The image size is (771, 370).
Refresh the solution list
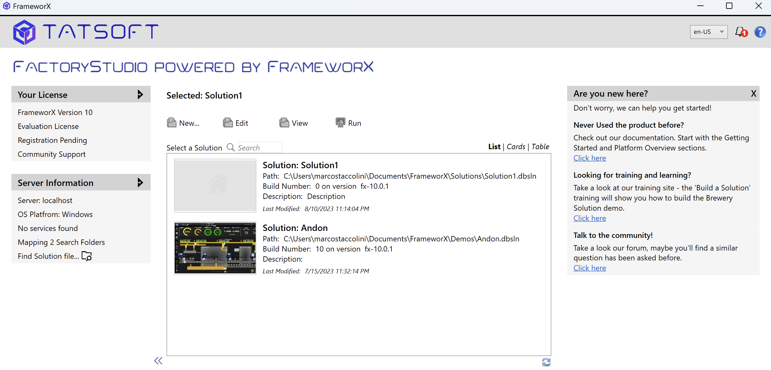point(546,362)
